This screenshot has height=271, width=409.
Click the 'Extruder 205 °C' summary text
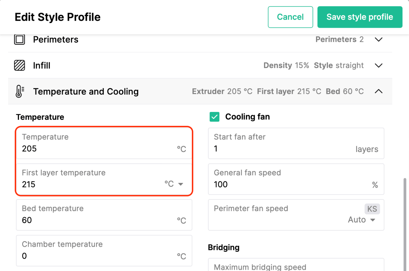pos(222,92)
